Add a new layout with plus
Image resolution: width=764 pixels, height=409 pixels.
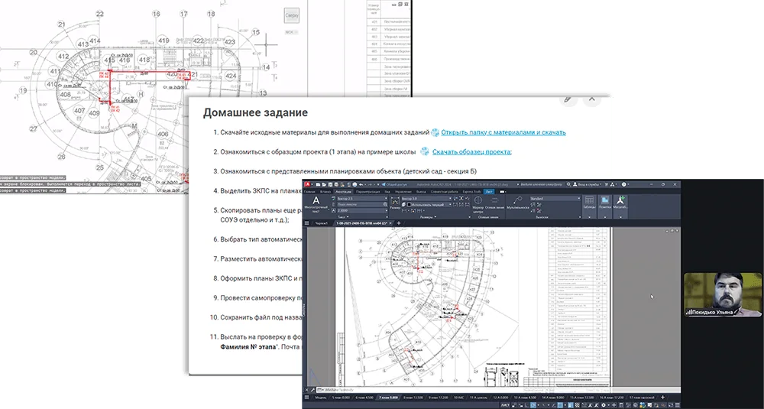tap(662, 398)
